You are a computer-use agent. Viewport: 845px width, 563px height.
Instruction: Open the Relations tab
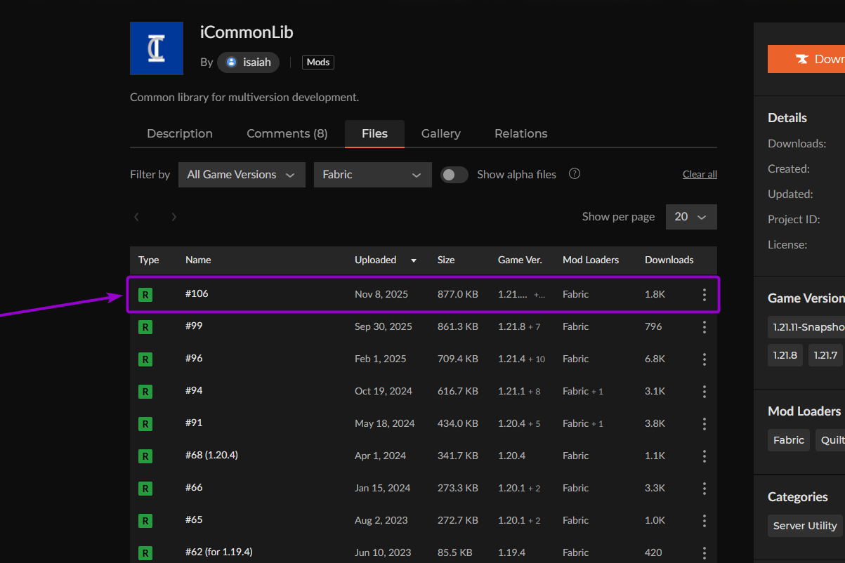pyautogui.click(x=520, y=133)
